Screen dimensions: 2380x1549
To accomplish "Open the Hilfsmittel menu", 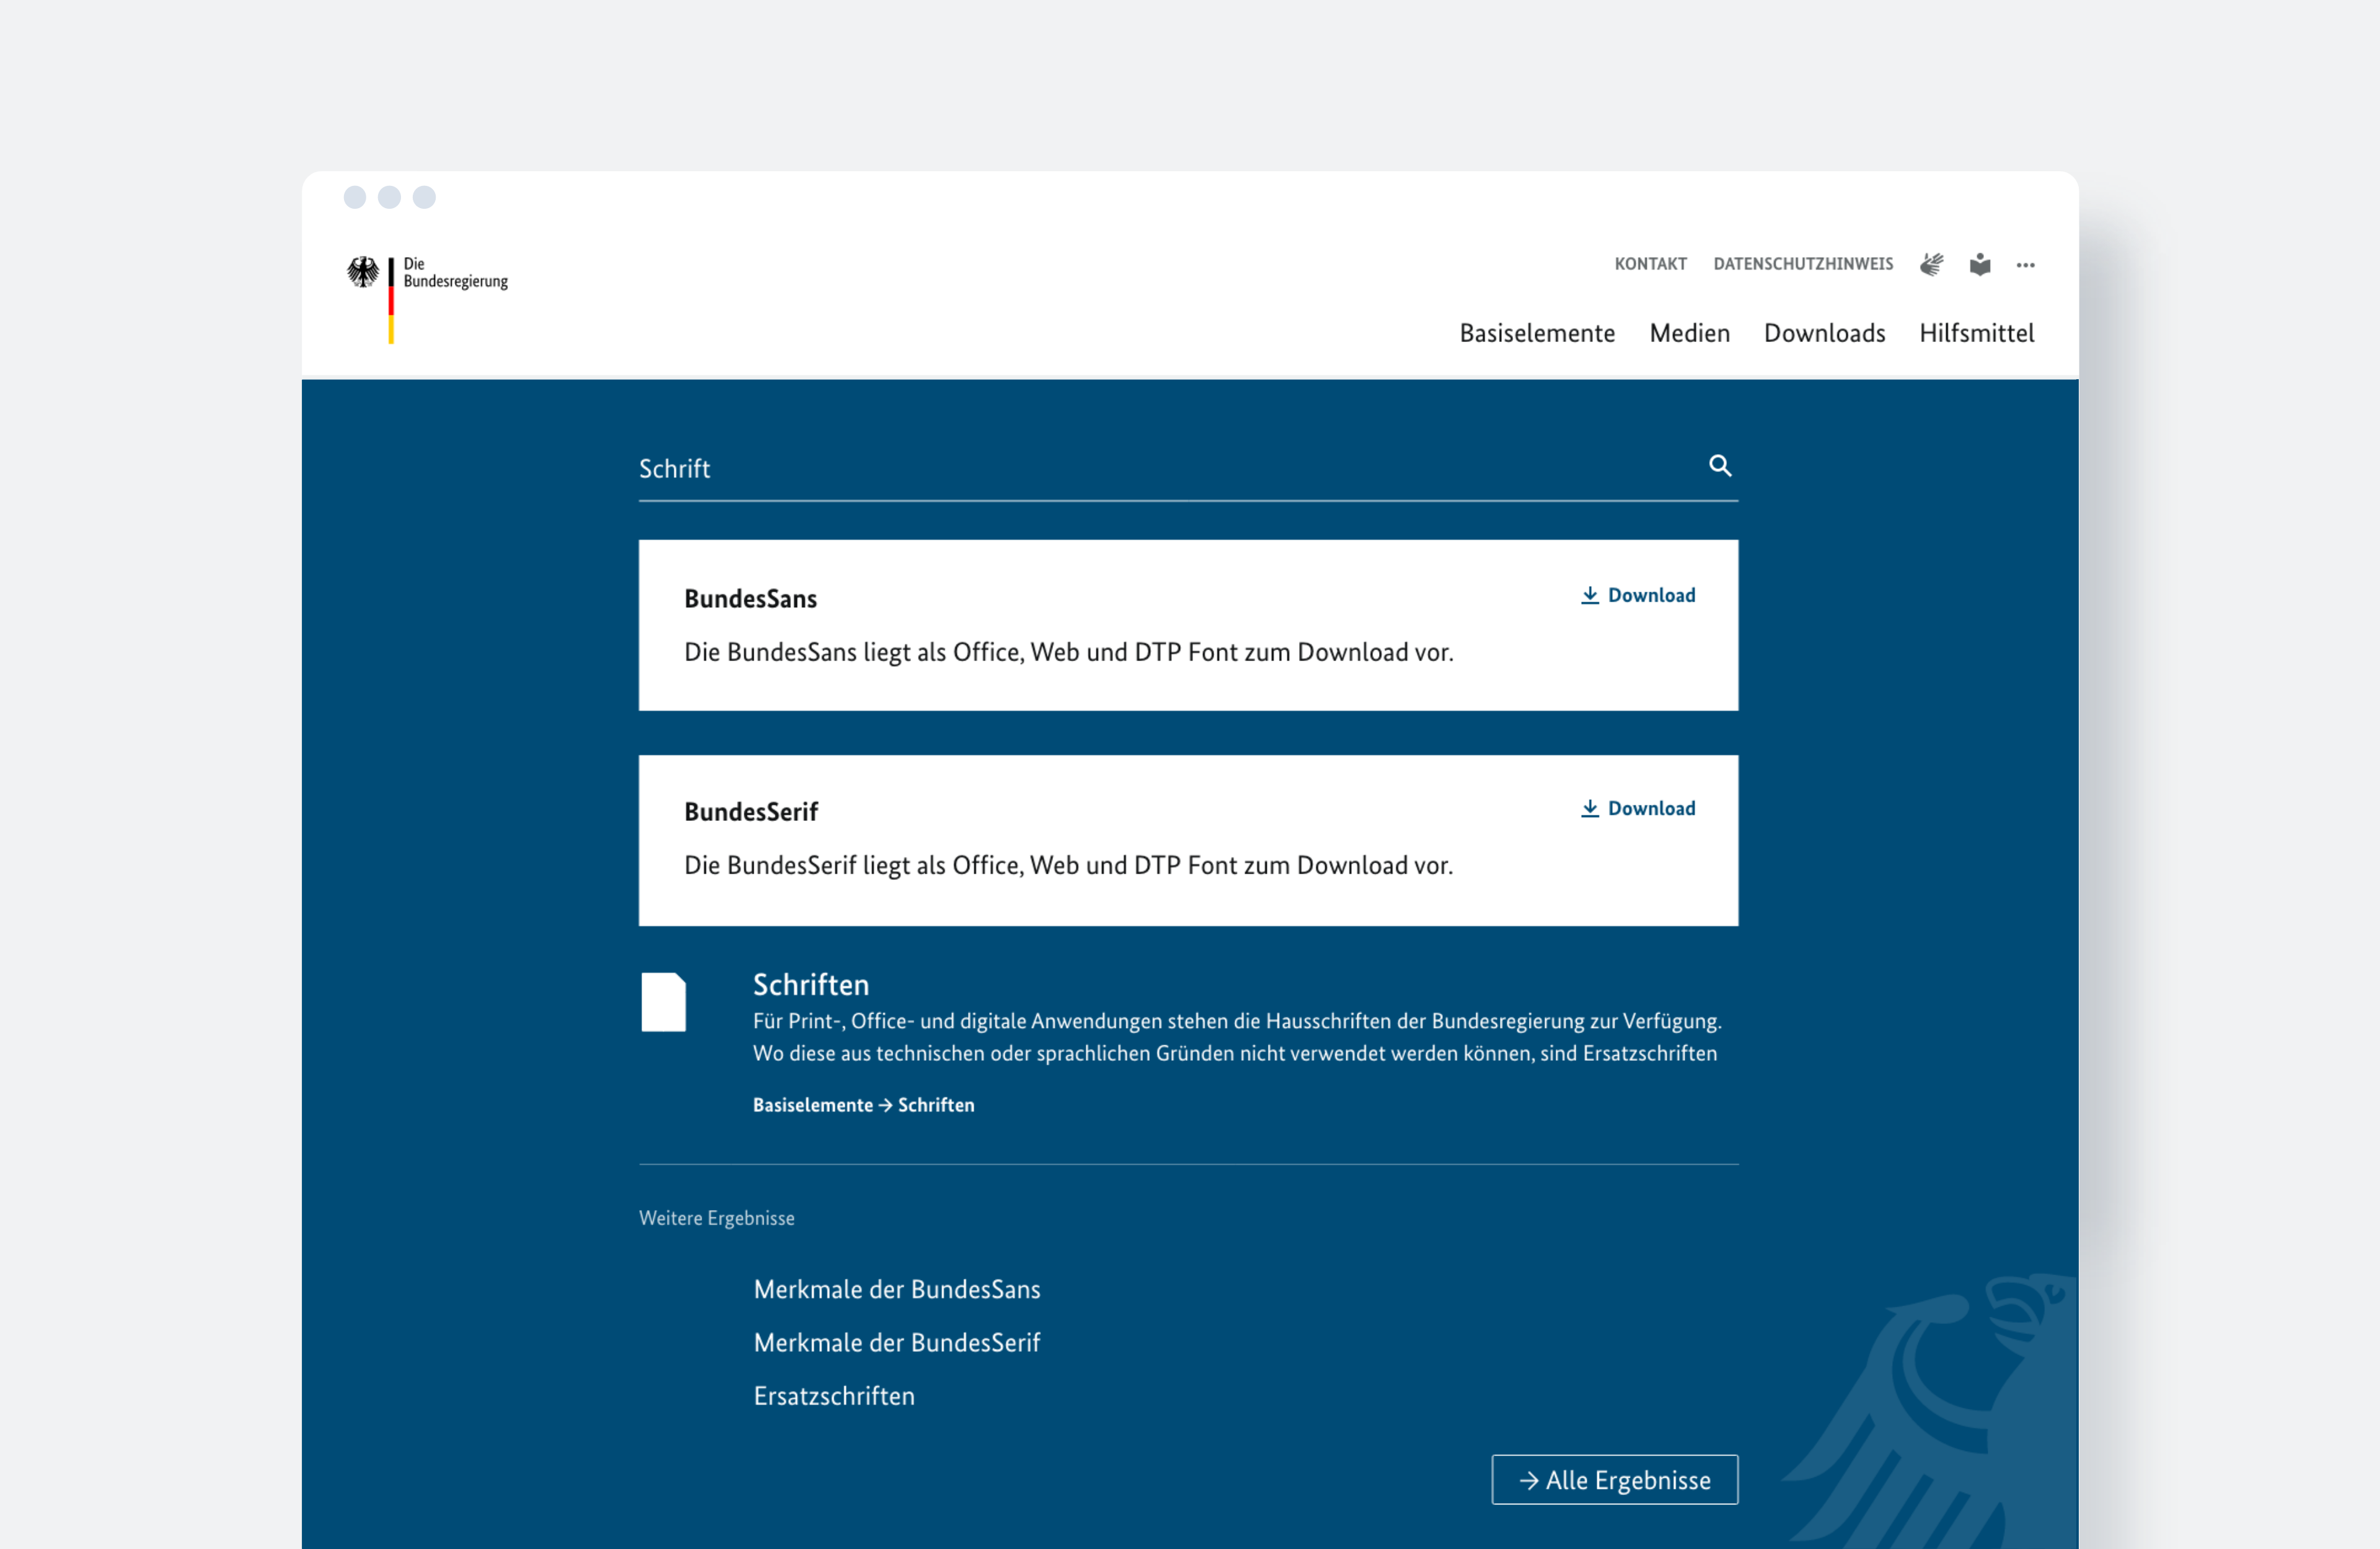I will click(x=1976, y=333).
